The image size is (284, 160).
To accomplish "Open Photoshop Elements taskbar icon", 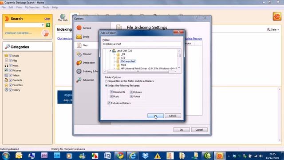I will 57,156.
